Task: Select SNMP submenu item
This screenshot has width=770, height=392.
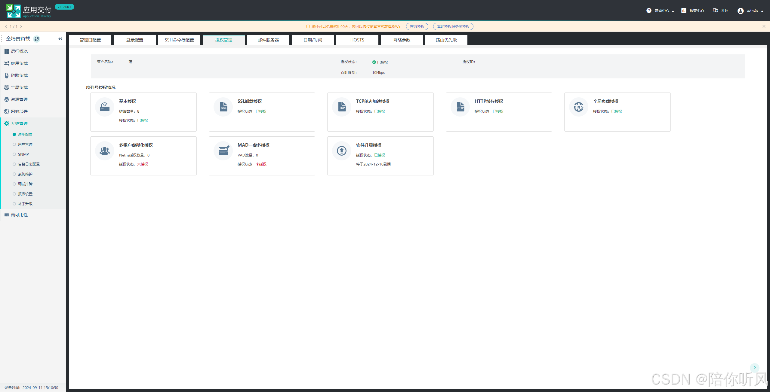Action: pos(23,154)
